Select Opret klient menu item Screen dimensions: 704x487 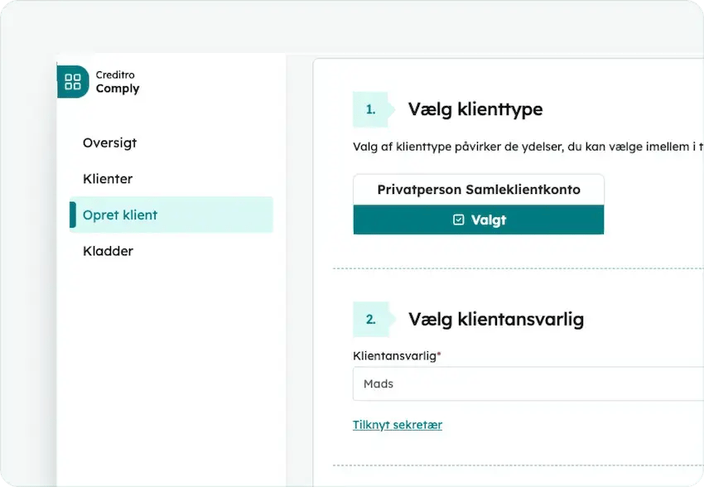(120, 215)
